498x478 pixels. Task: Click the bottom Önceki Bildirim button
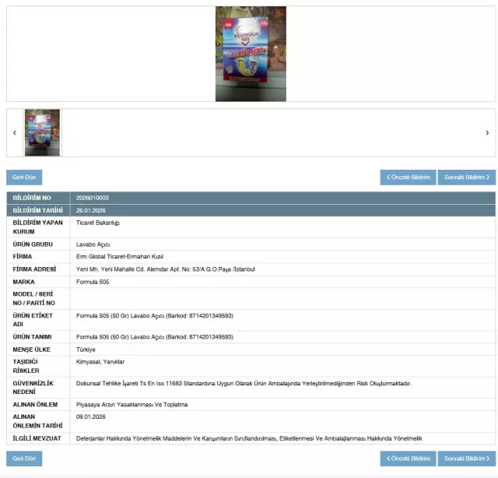tap(408, 459)
